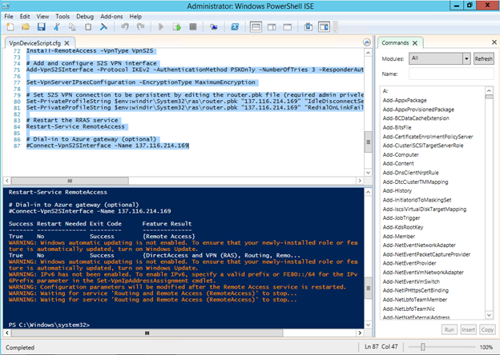Show script pane maximized icon
The width and height of the screenshot is (500, 355).
click(288, 27)
